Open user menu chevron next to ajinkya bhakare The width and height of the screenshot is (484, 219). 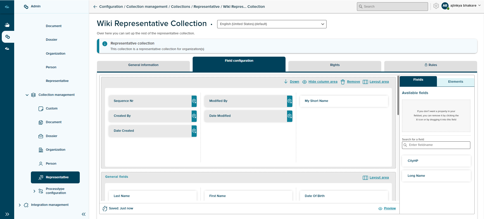[479, 6]
